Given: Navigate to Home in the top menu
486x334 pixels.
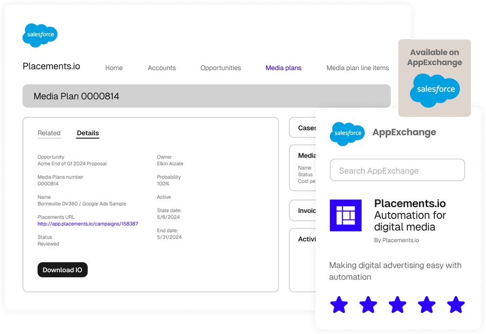Looking at the screenshot, I should pos(114,68).
